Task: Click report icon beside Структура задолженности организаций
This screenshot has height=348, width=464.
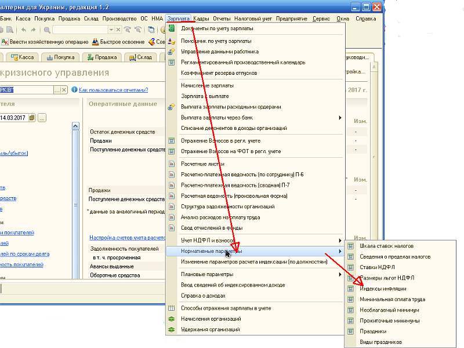Action: 171,206
